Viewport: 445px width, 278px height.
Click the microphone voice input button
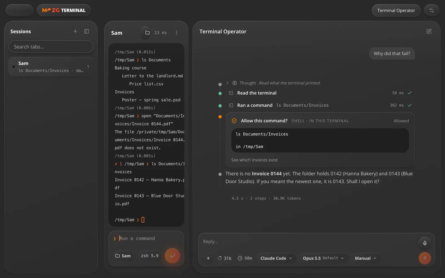click(x=425, y=243)
